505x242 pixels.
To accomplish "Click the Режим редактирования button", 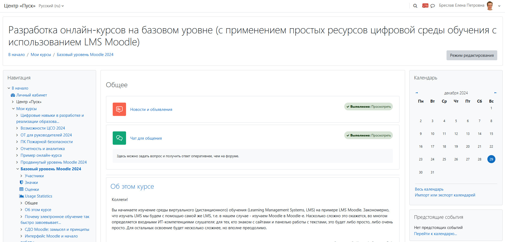I will (472, 55).
